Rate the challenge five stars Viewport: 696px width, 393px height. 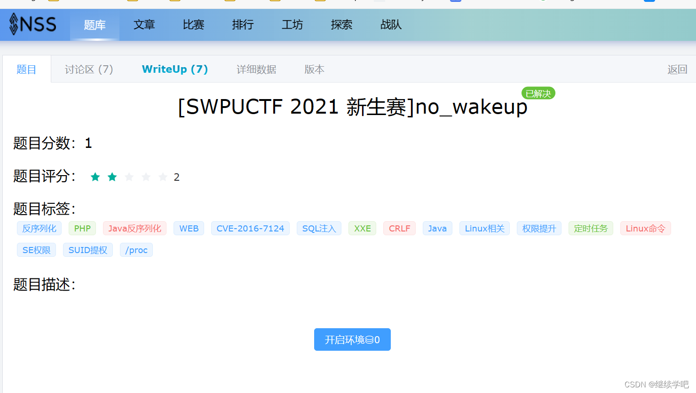pyautogui.click(x=163, y=177)
